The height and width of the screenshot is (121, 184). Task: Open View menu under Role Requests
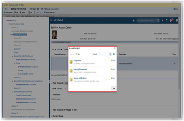(x=54, y=89)
